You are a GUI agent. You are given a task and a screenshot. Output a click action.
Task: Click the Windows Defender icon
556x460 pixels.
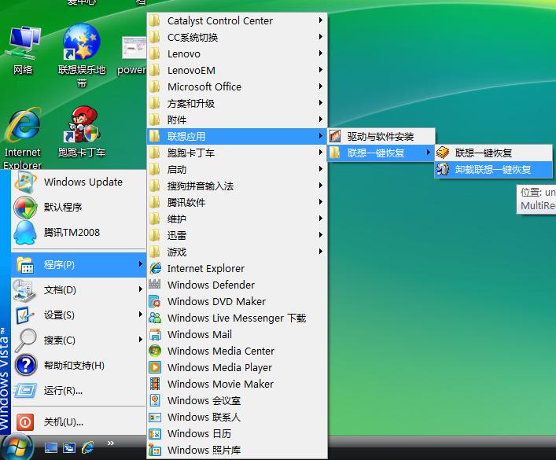(x=155, y=285)
